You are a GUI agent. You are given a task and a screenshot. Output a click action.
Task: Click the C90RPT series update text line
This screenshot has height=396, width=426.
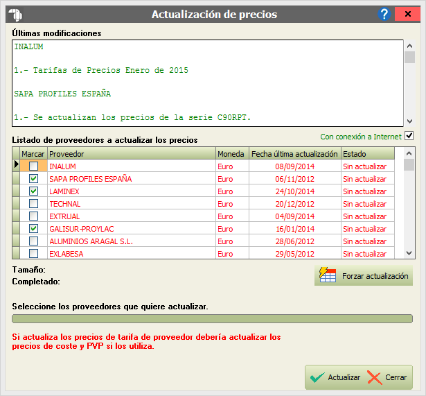(x=132, y=117)
